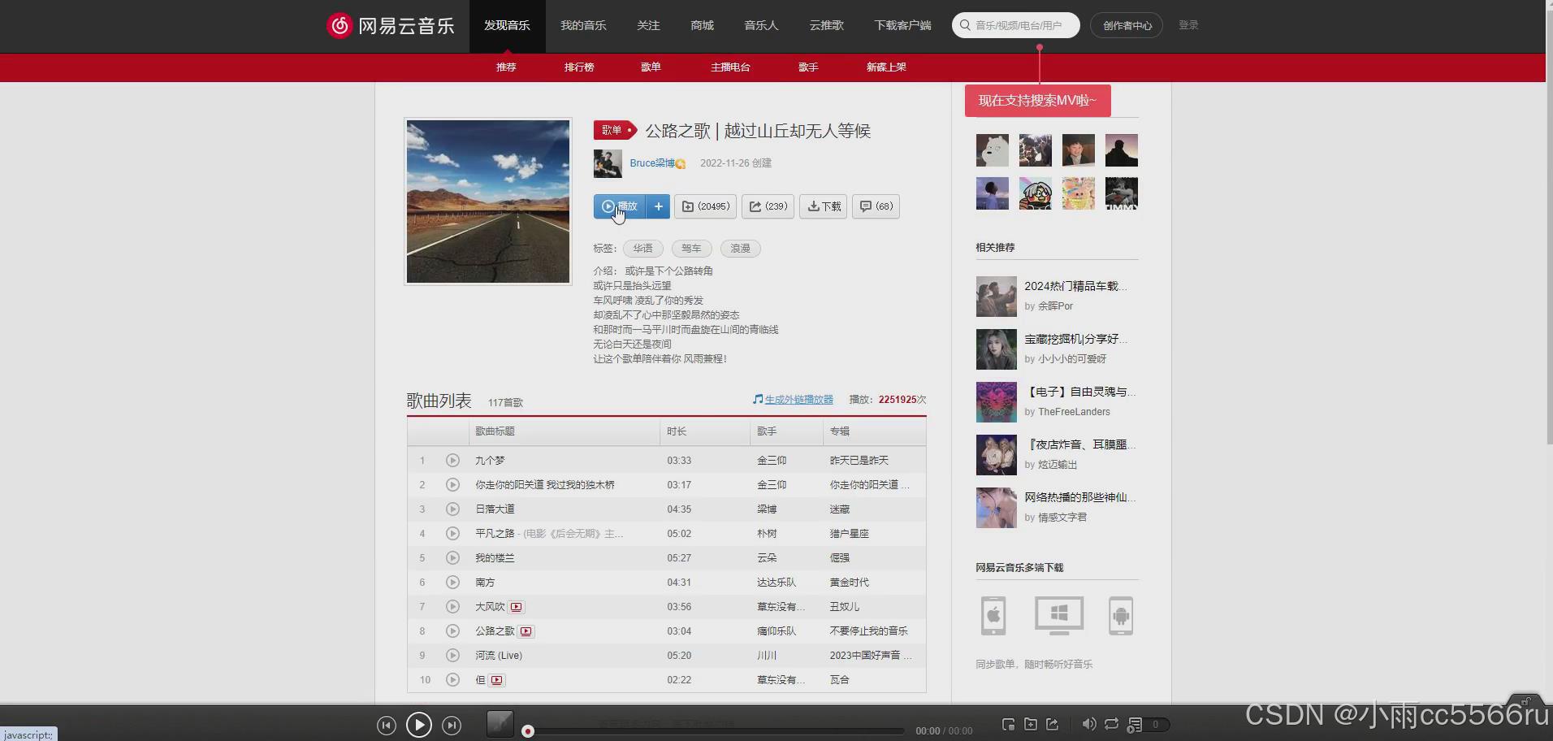The image size is (1553, 741).
Task: Toggle player bar lock icon
Action: [x=1526, y=701]
